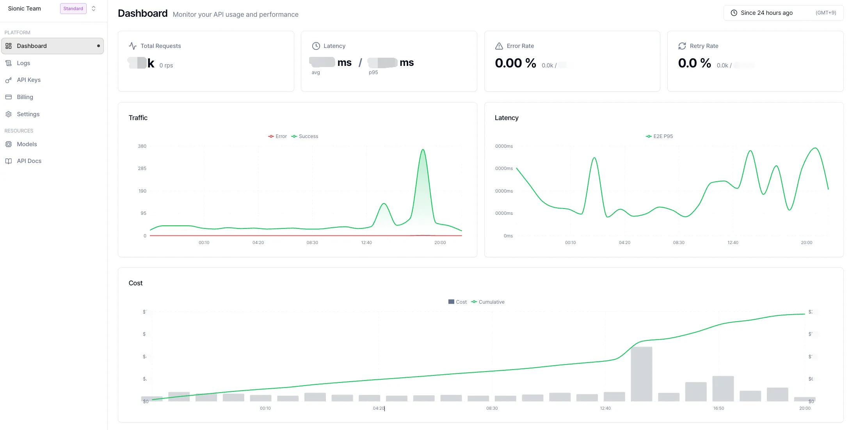
Task: Click the Traffic chart peak near 380
Action: (423, 150)
